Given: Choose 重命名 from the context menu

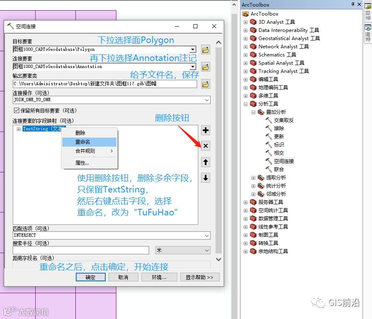Looking at the screenshot, I should pyautogui.click(x=89, y=142).
